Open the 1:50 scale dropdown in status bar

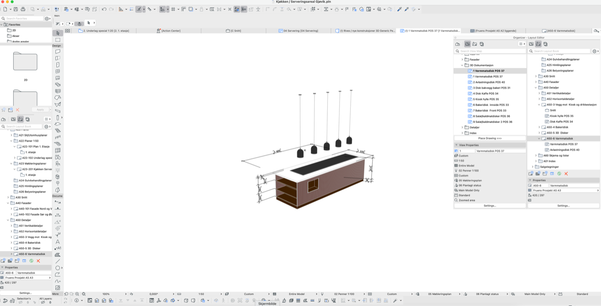click(202, 294)
